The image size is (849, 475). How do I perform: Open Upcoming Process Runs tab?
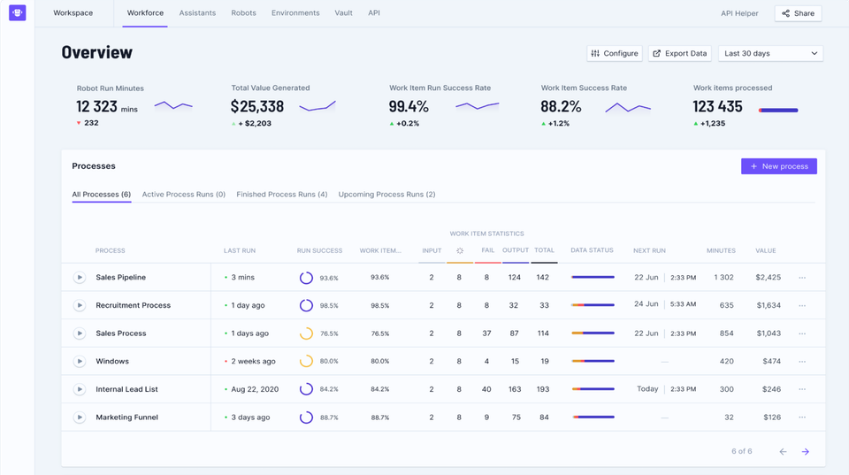(386, 195)
